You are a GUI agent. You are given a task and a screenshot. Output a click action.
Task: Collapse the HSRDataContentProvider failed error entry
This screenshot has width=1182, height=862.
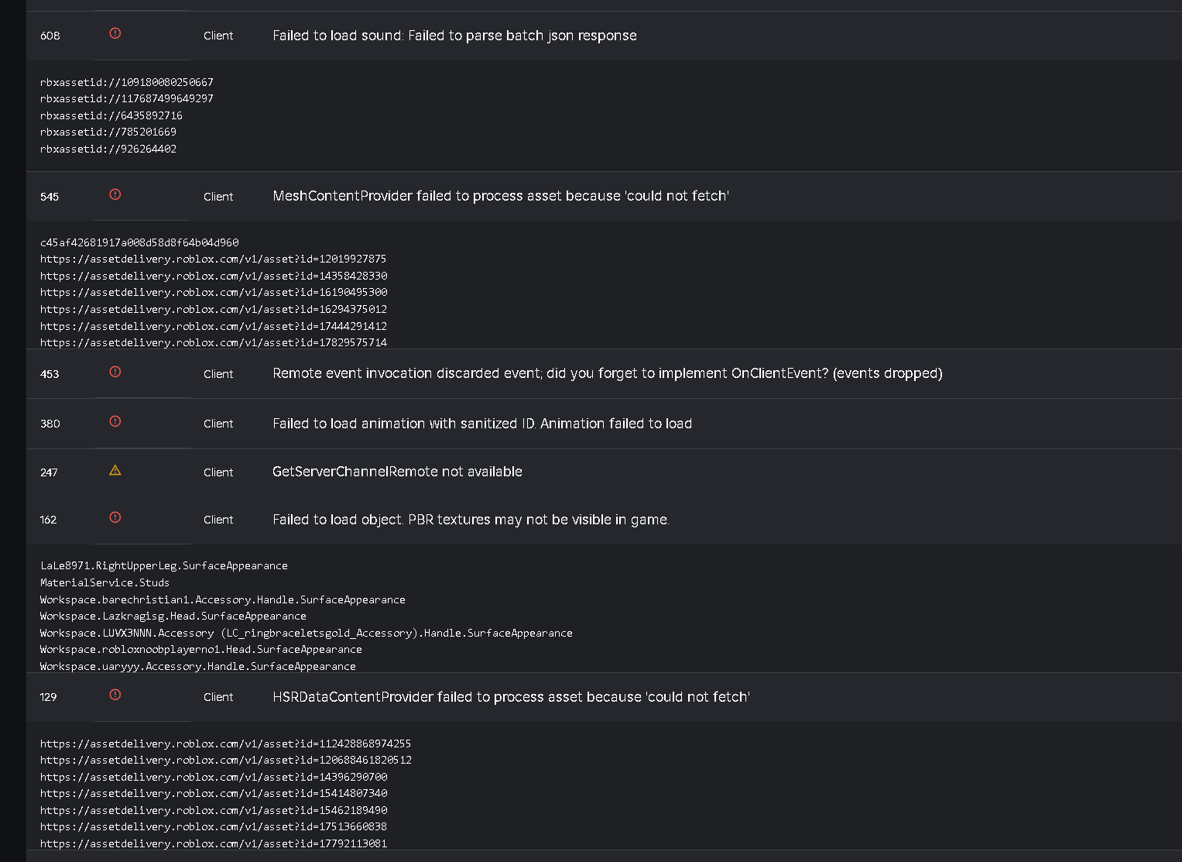pos(511,697)
